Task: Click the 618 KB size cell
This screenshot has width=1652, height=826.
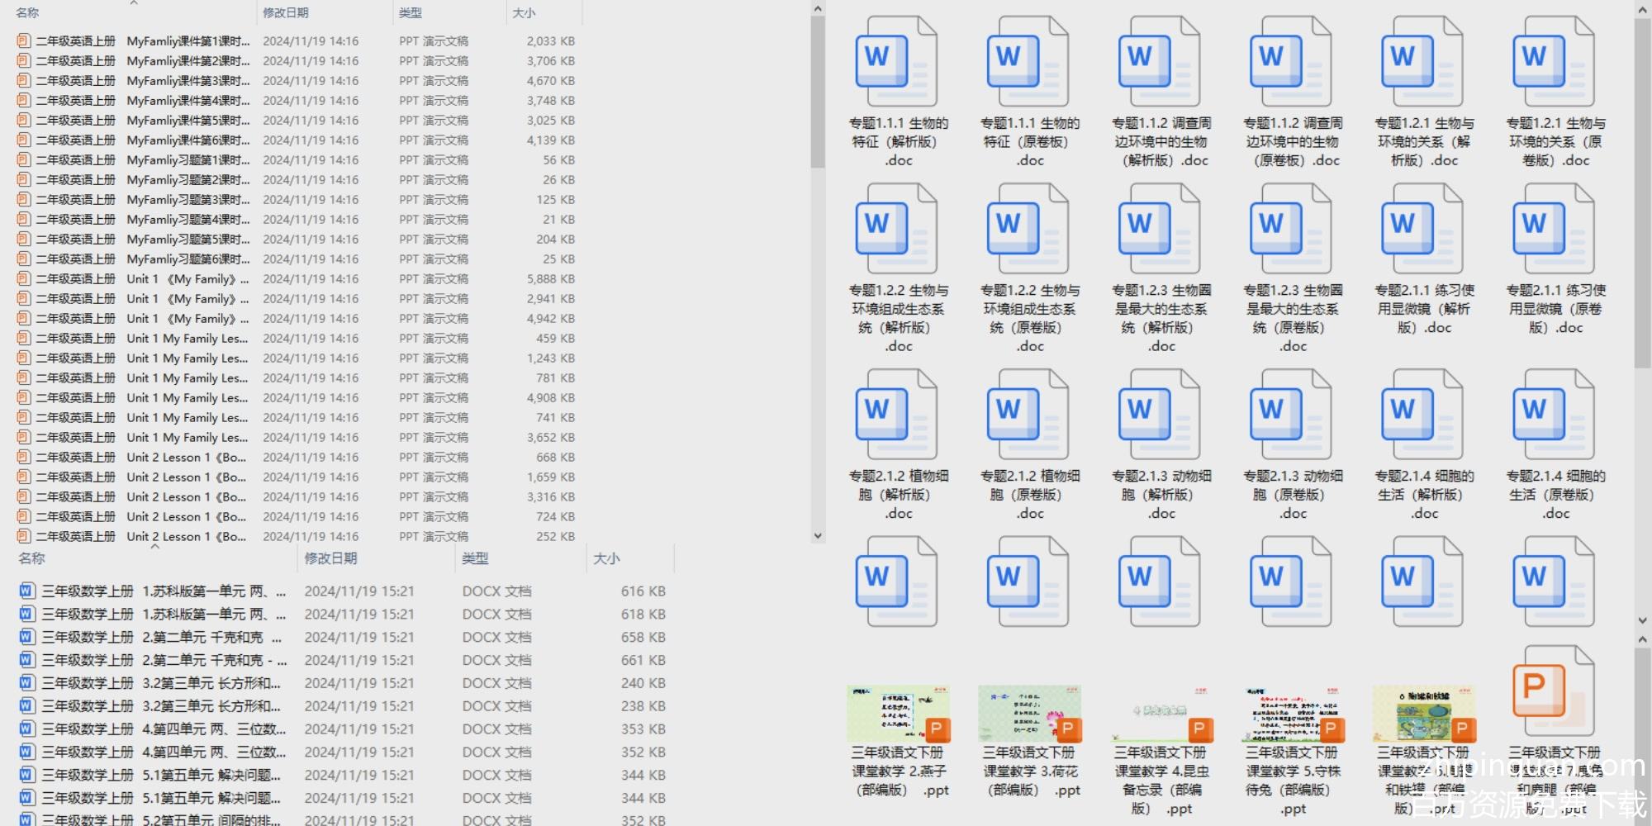Action: click(x=643, y=614)
